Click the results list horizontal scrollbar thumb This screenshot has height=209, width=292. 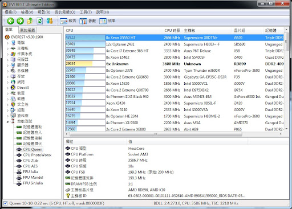coord(156,134)
